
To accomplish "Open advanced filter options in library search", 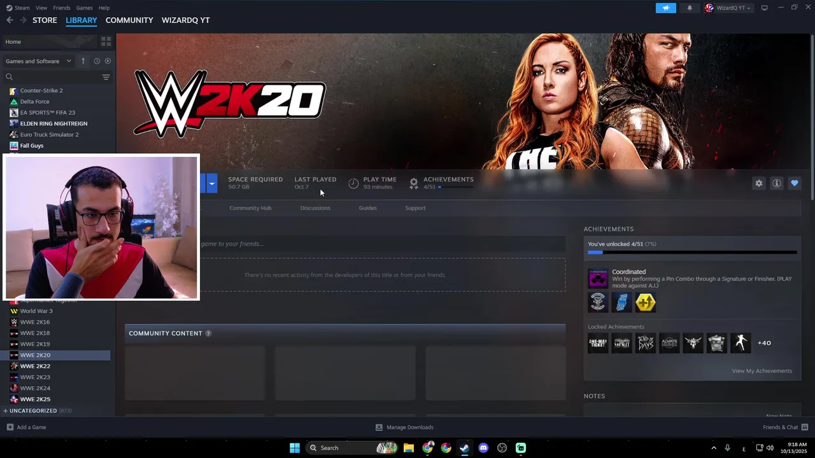I will coord(106,77).
